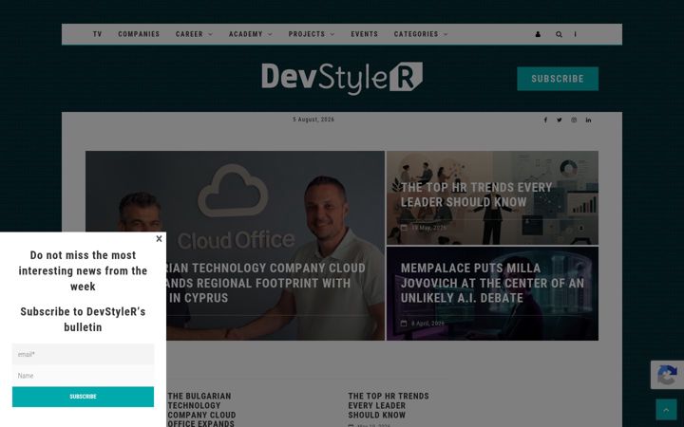The height and width of the screenshot is (427, 684).
Task: Open the user account icon
Action: [x=538, y=34]
